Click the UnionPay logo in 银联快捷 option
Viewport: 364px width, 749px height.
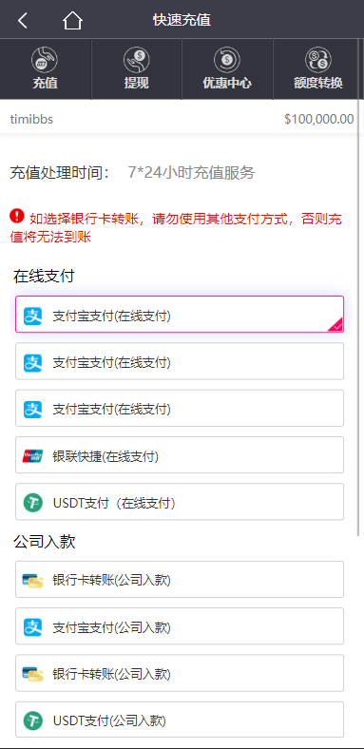tap(33, 456)
